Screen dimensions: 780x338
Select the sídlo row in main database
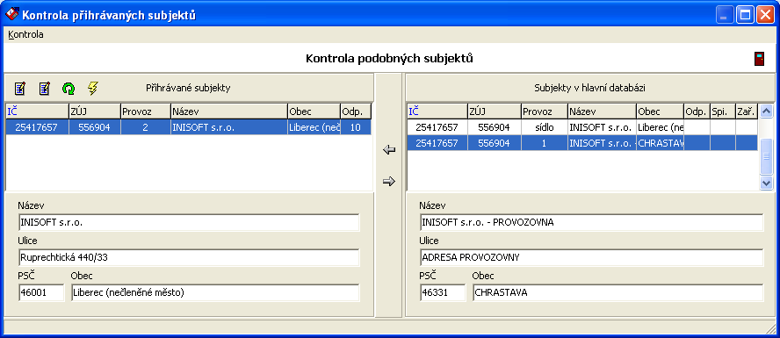coord(582,127)
